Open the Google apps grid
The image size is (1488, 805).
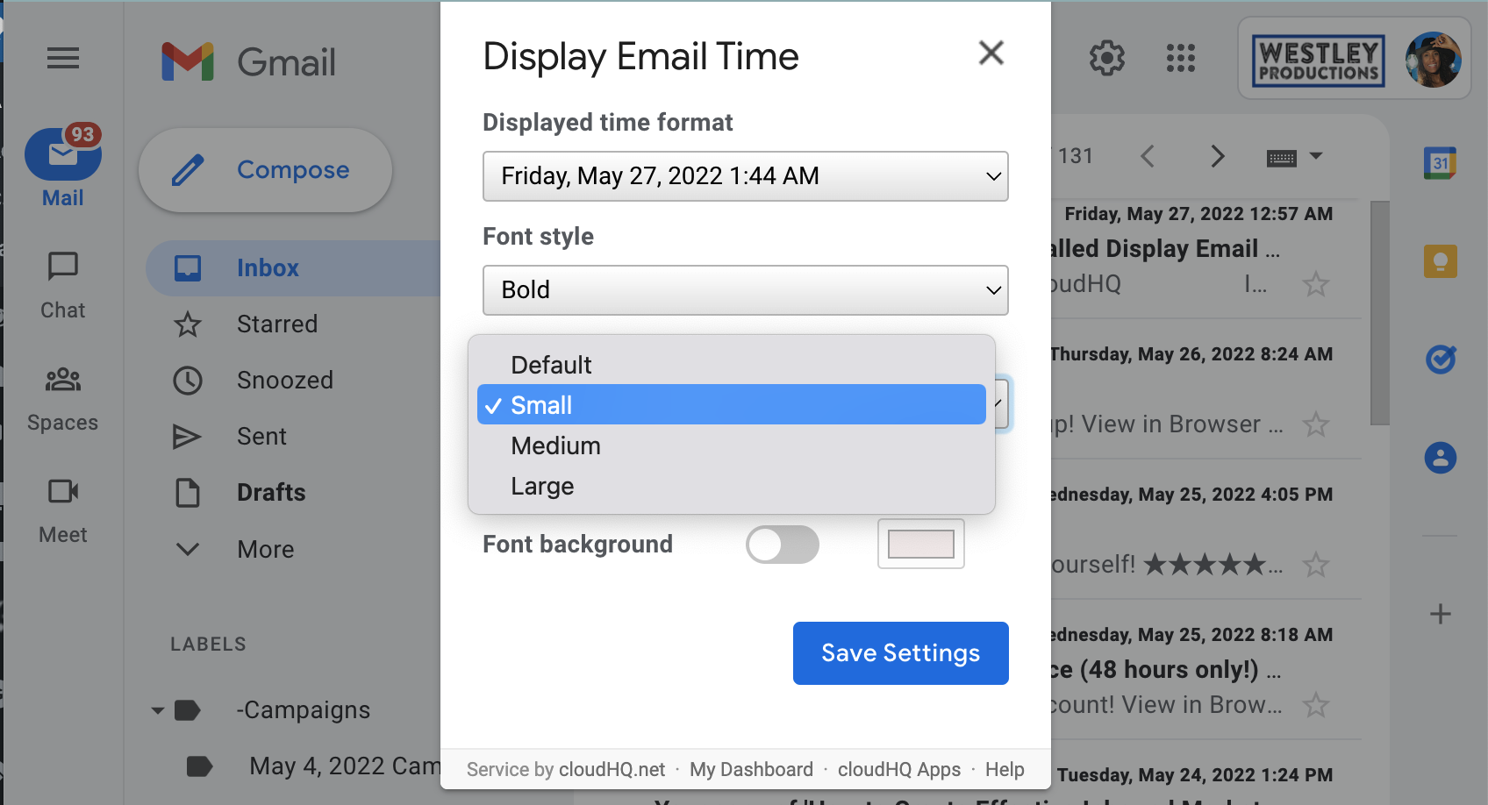pyautogui.click(x=1180, y=59)
